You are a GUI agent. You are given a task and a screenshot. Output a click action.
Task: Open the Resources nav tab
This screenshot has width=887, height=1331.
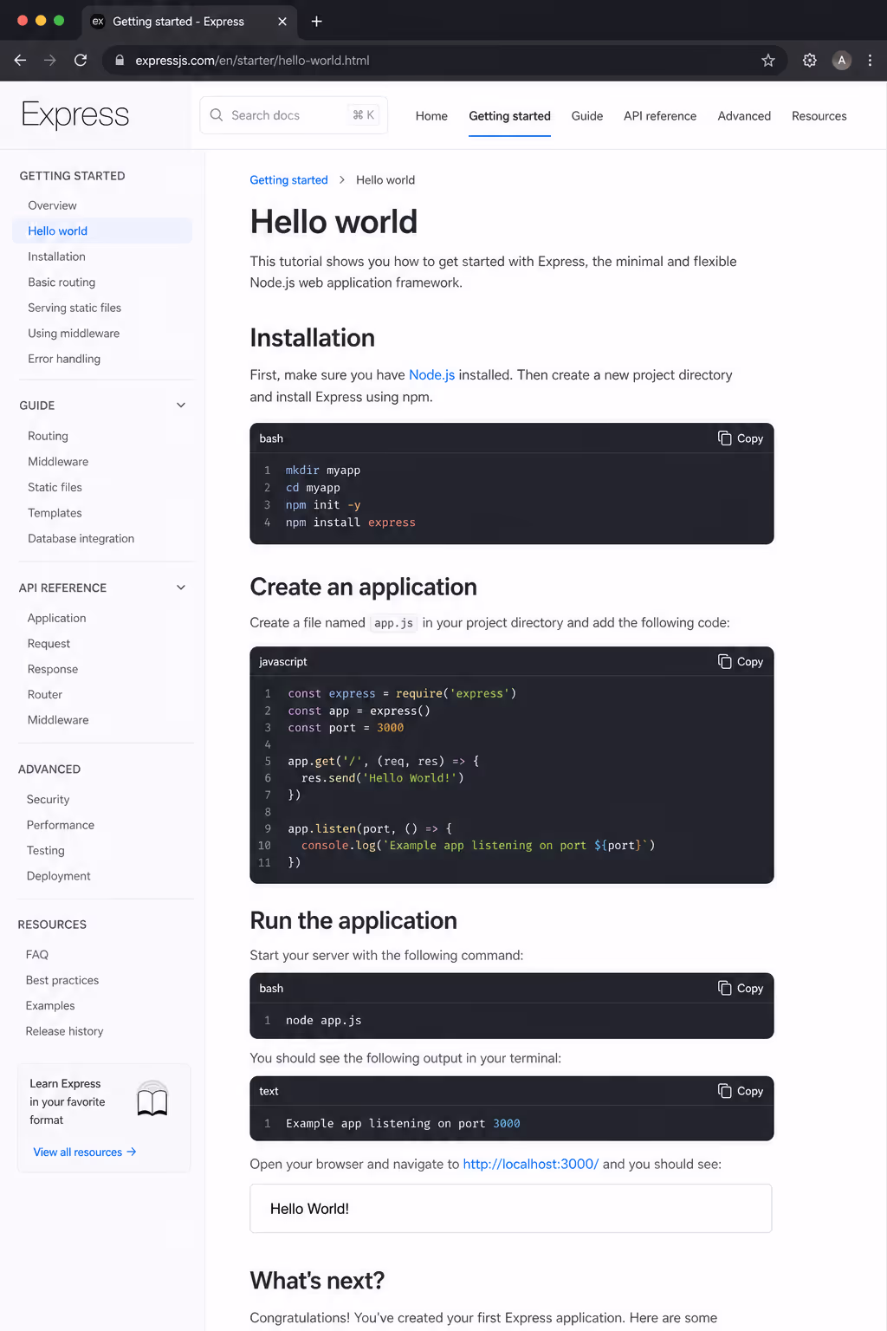pyautogui.click(x=819, y=116)
